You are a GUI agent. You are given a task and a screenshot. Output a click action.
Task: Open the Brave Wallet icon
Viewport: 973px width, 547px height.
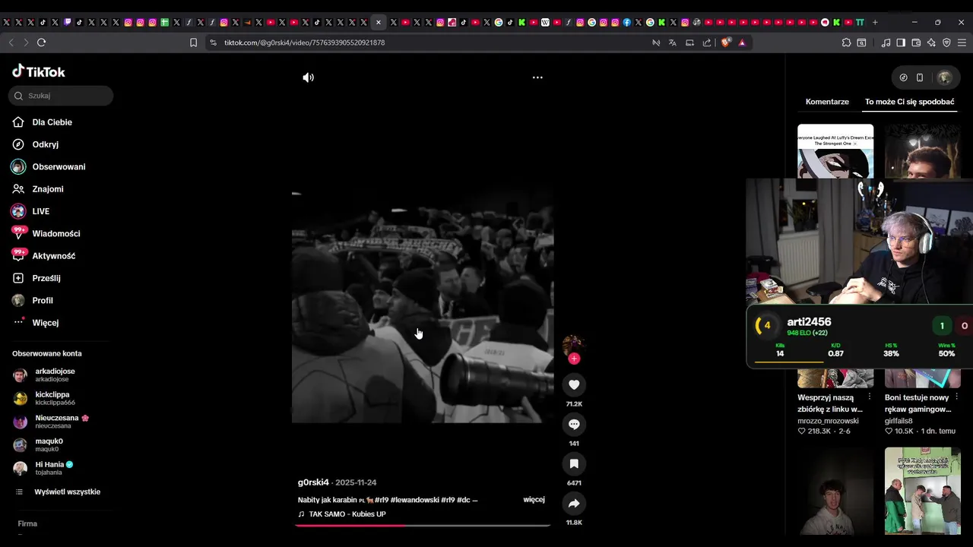tap(916, 43)
